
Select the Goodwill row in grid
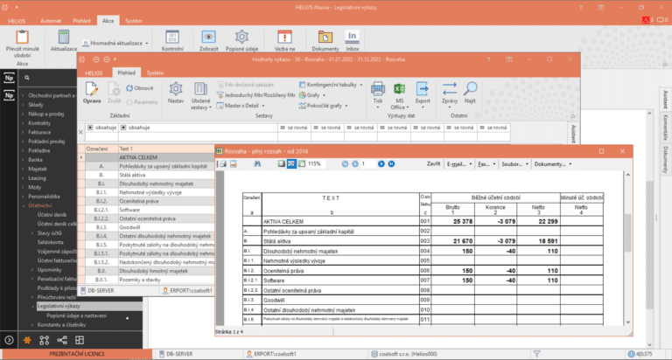tap(150, 227)
